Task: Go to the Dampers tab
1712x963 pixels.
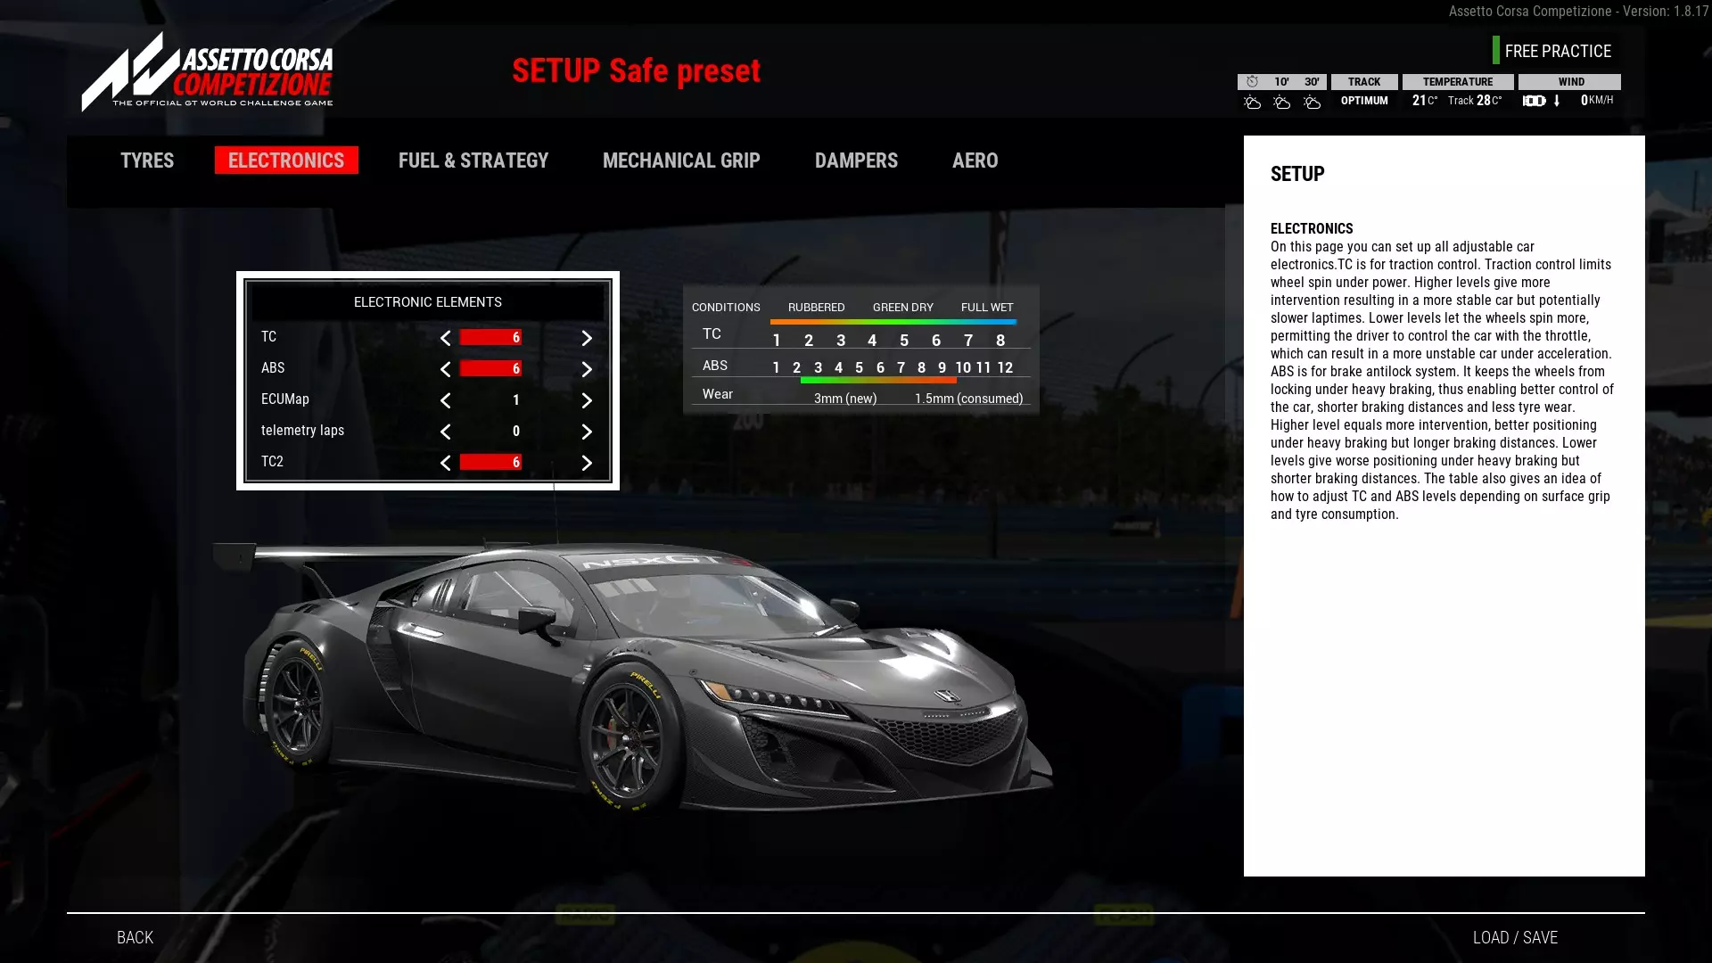Action: (856, 160)
